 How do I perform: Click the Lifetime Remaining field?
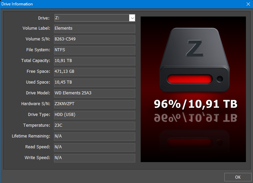94,136
